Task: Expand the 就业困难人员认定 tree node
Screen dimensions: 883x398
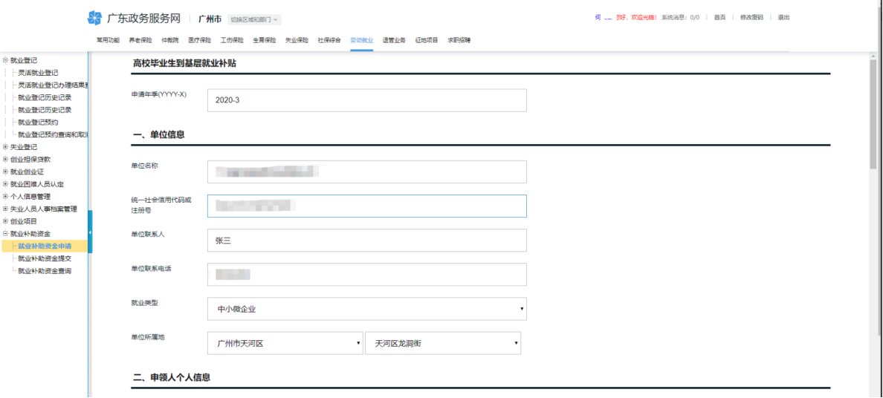Action: tap(6, 184)
